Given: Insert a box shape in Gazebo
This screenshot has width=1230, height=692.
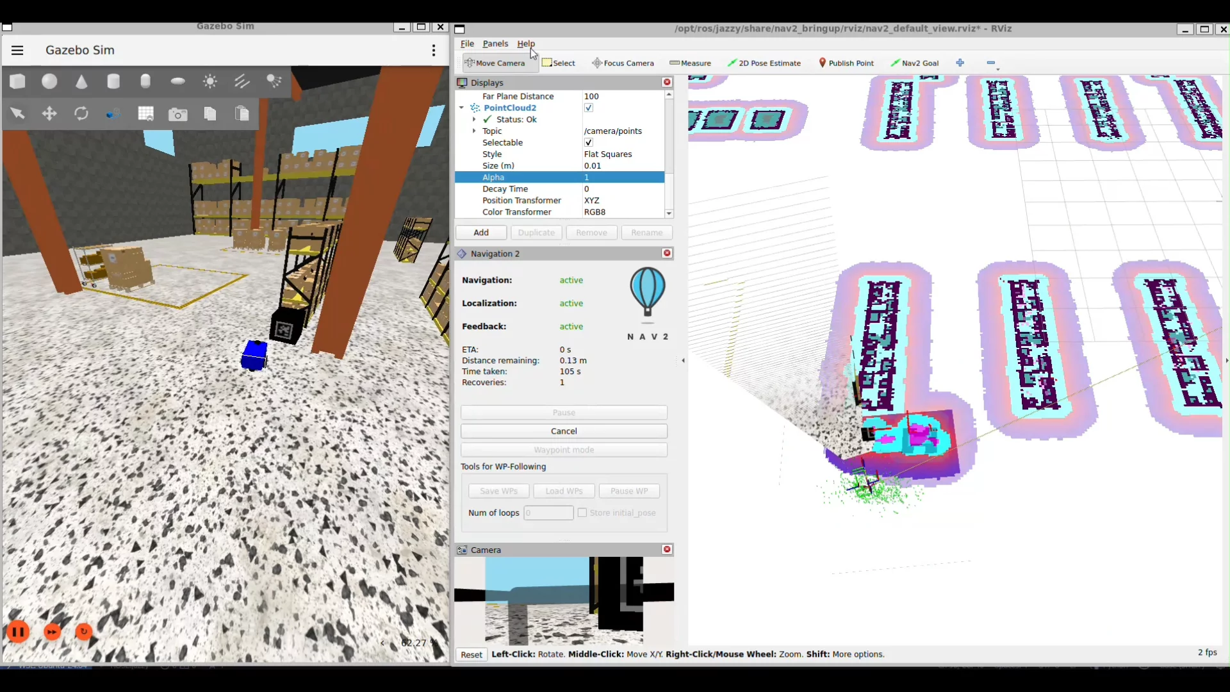Looking at the screenshot, I should tap(18, 81).
